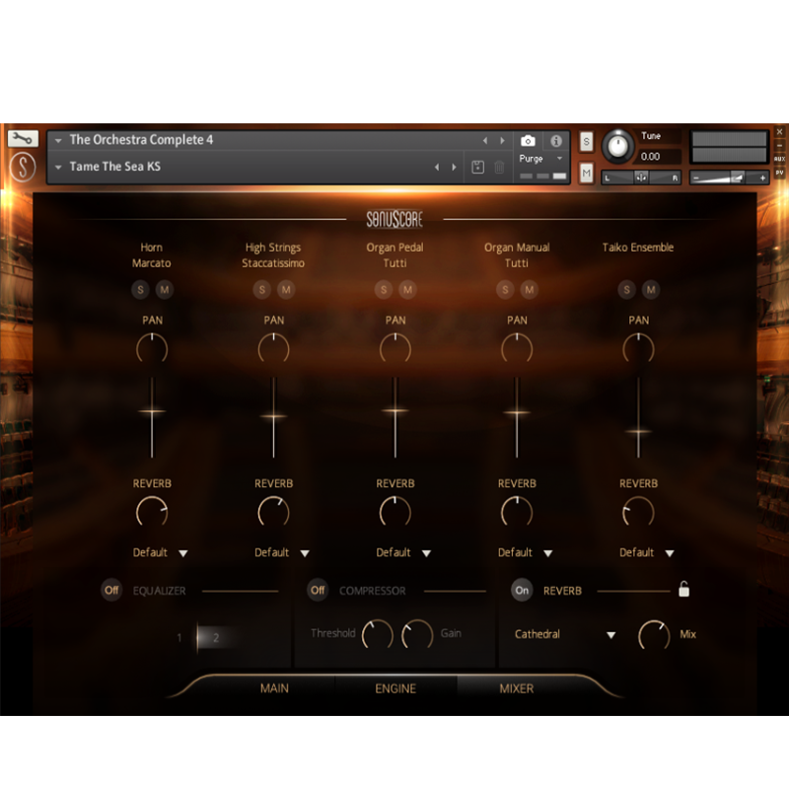Click the volume minus icon in the header
This screenshot has height=789, width=789.
tap(696, 178)
